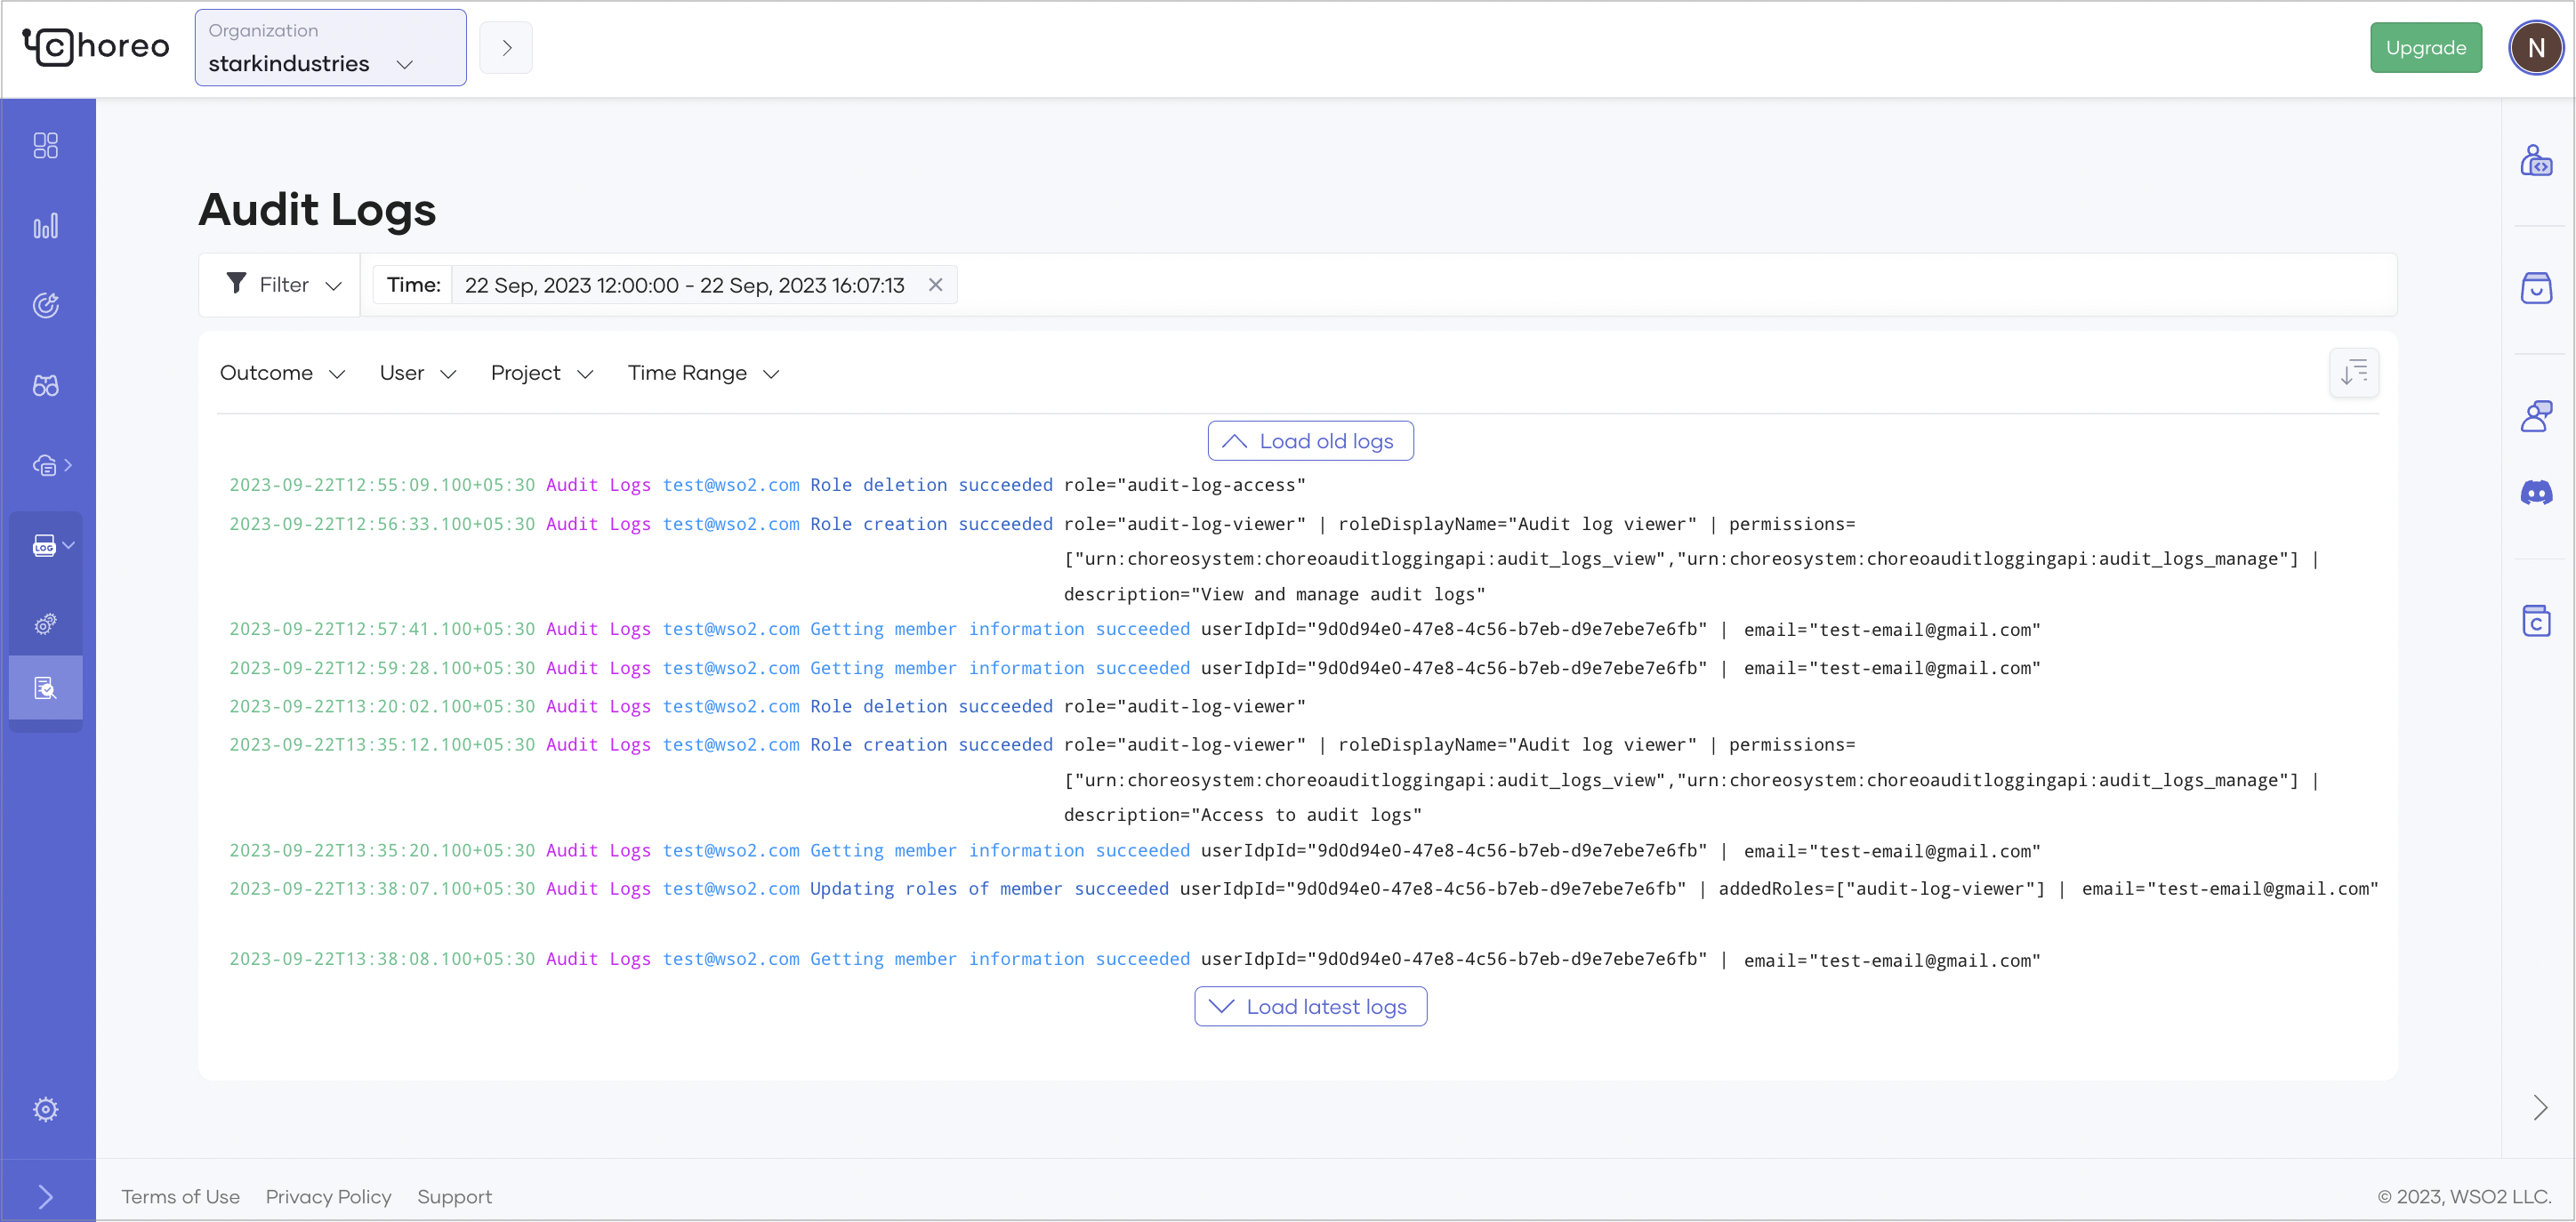Viewport: 2576px width, 1222px height.
Task: Open the audit logs icon in sidebar
Action: tap(46, 688)
